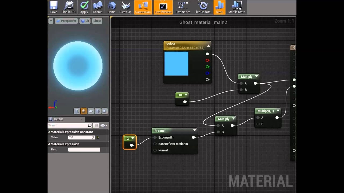Click Find in CB toolbar icon
The width and height of the screenshot is (344, 193).
(68, 7)
